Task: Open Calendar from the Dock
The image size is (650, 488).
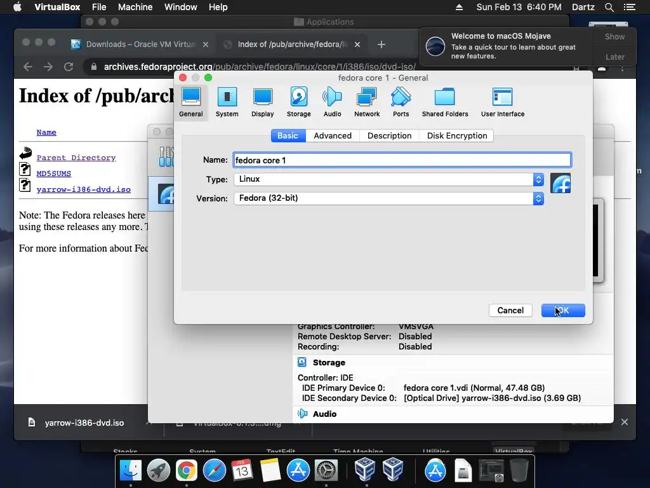Action: tap(242, 471)
